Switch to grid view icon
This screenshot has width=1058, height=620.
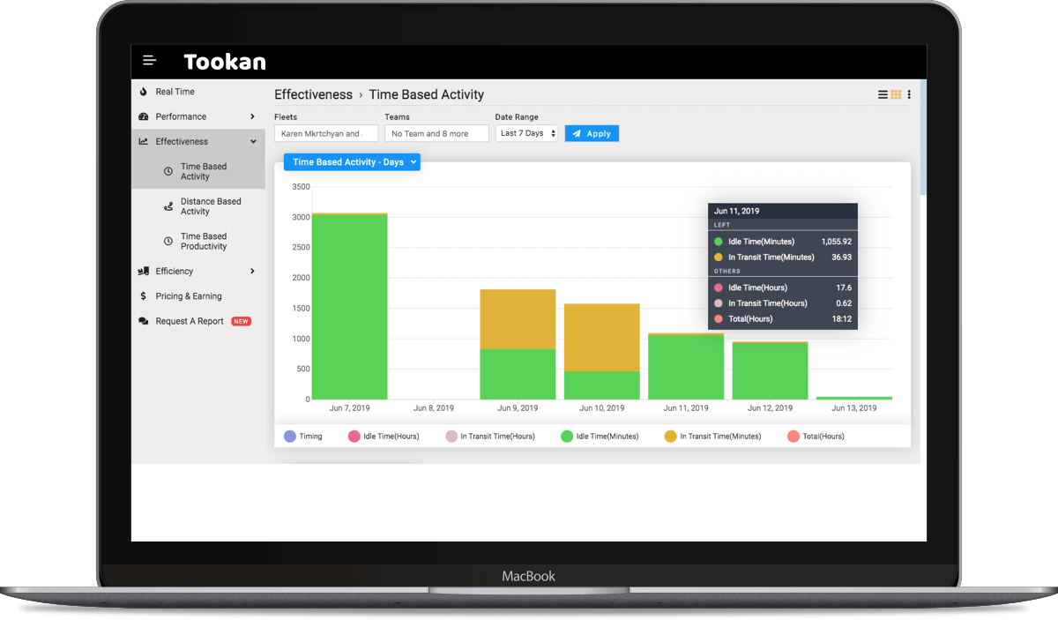[x=896, y=95]
